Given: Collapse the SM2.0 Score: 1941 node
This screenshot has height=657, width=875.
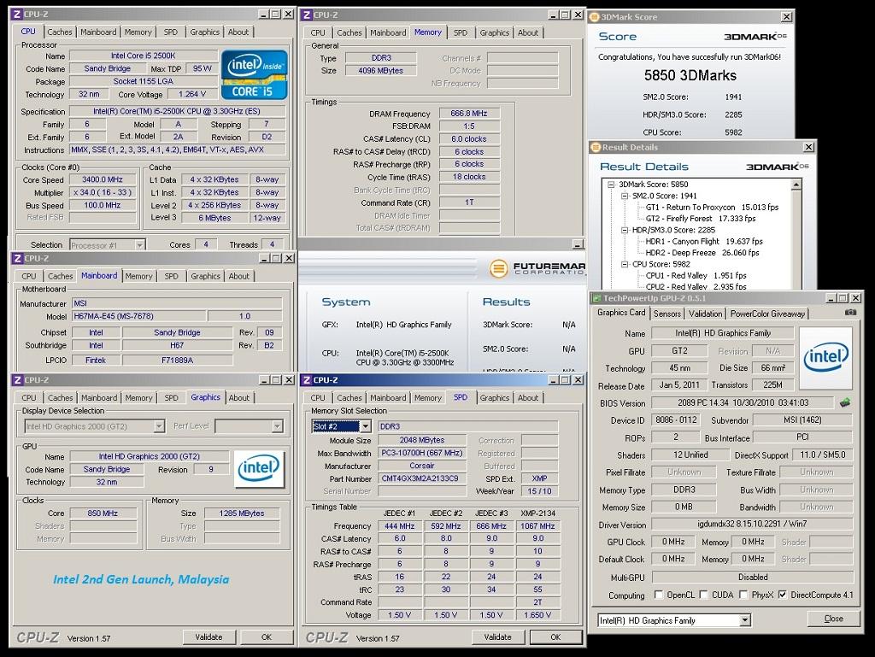Looking at the screenshot, I should pyautogui.click(x=625, y=196).
